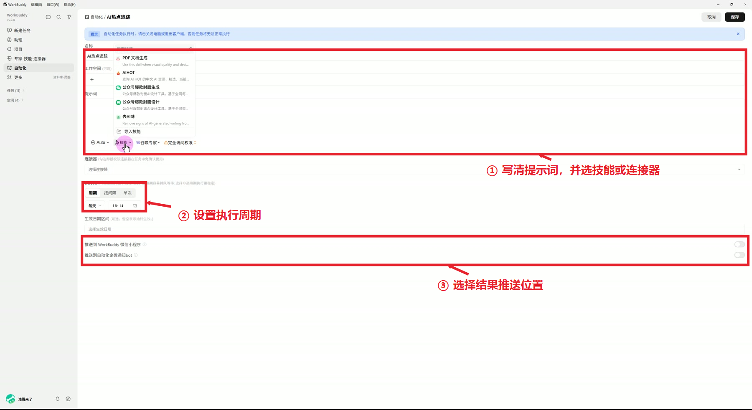This screenshot has height=410, width=752.
Task: Click the sidebar panel toggle icon
Action: pos(48,17)
